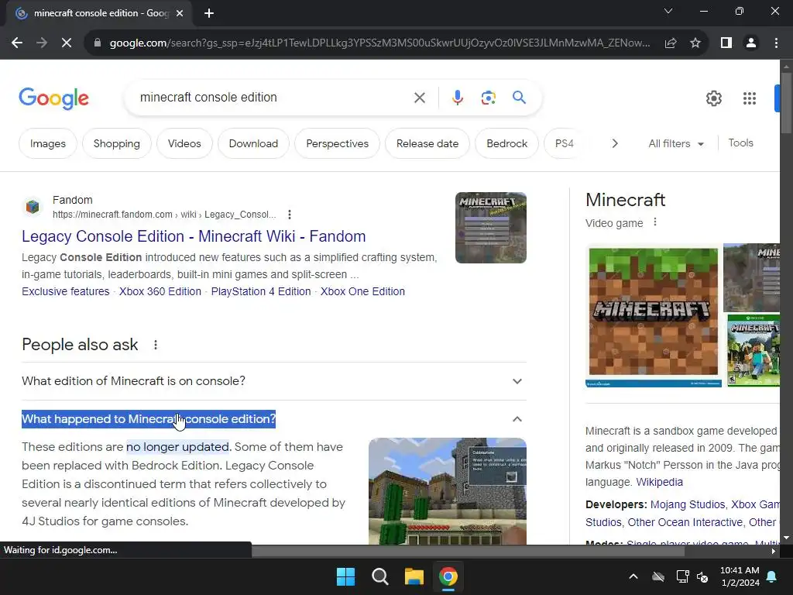793x595 pixels.
Task: Click the browser forward arrow
Action: (x=42, y=43)
